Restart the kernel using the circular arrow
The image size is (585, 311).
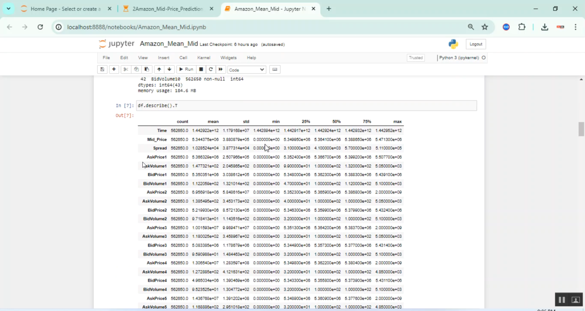(211, 69)
